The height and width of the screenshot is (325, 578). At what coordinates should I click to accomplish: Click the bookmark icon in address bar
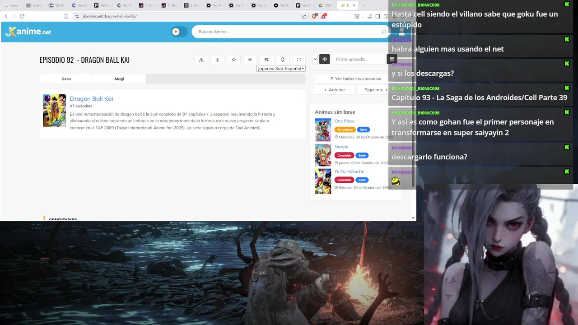(66, 16)
